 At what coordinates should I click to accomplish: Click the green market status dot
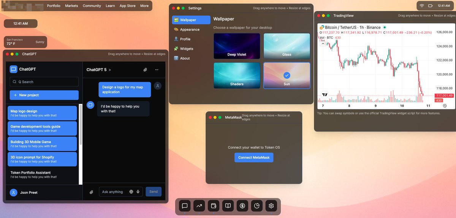(x=385, y=27)
